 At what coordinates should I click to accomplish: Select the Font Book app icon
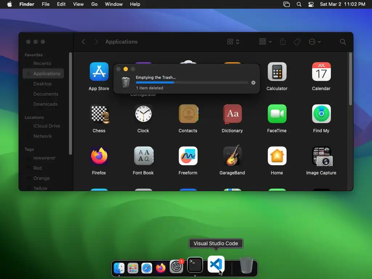143,156
